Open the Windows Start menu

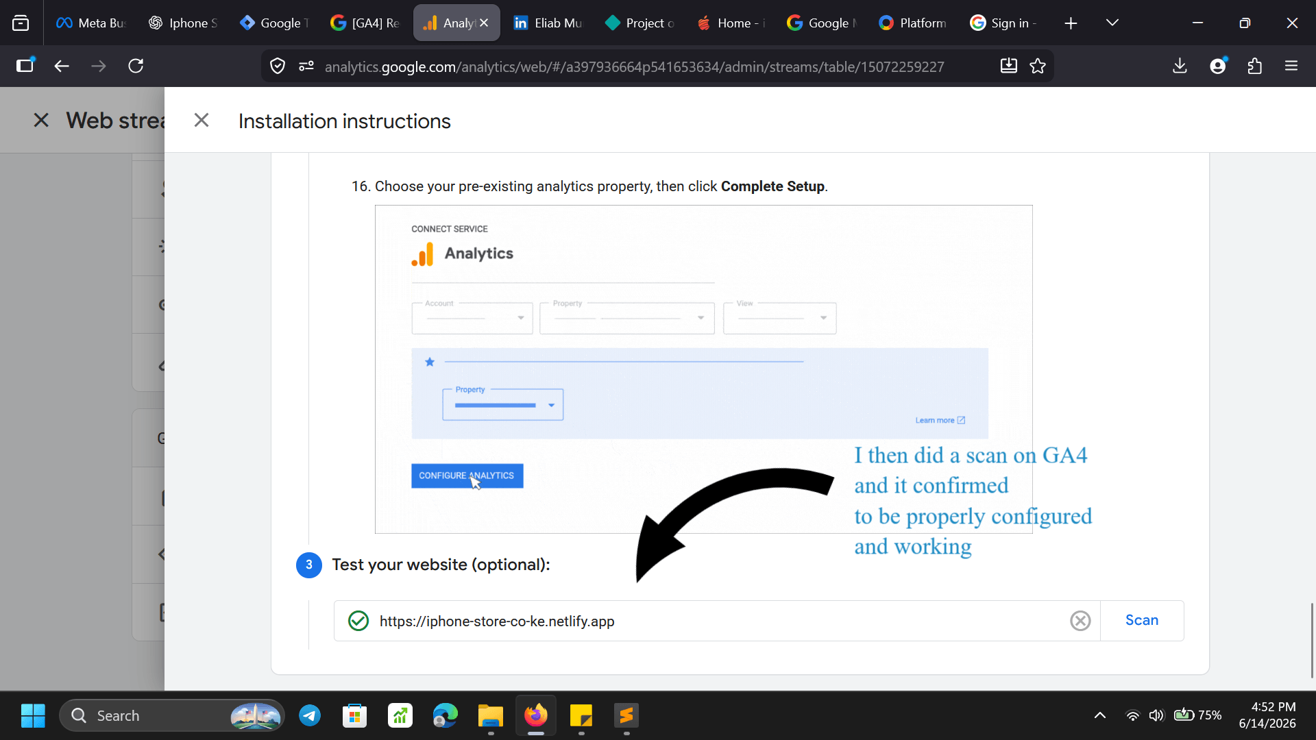33,716
